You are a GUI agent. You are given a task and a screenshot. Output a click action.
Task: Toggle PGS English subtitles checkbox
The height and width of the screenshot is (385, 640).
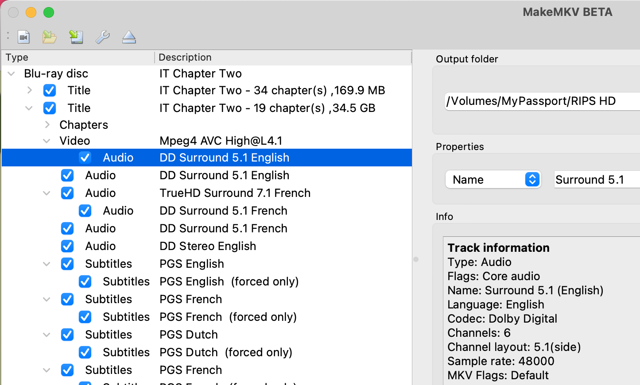pos(67,264)
